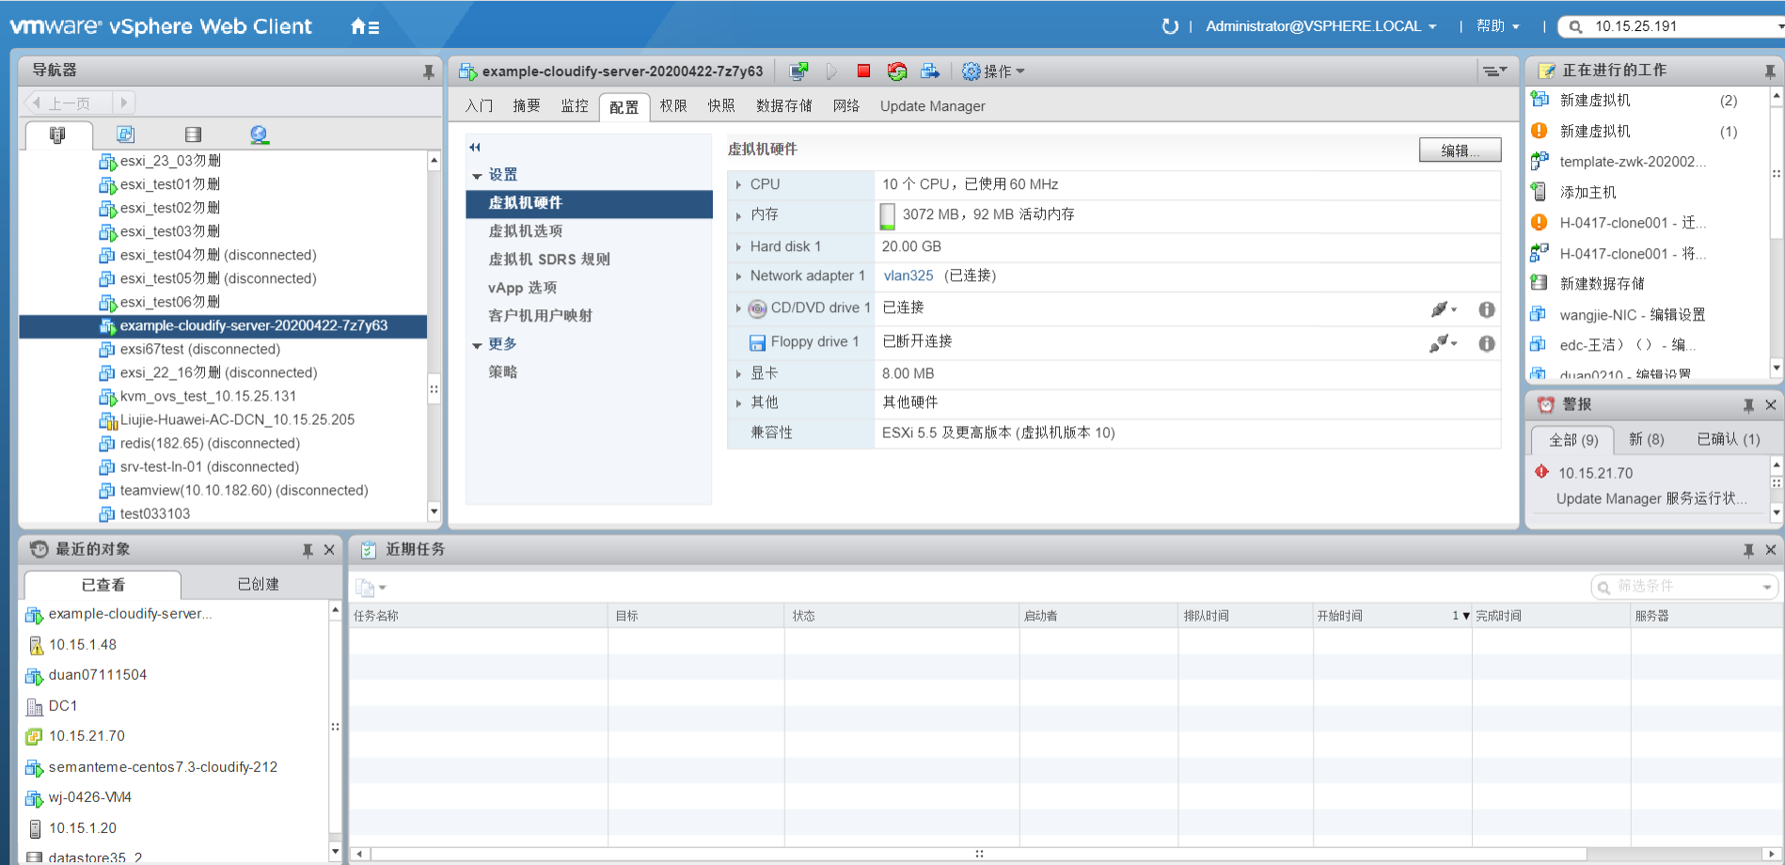Click Floppy drive 1 info icon
1785x865 pixels.
point(1487,343)
